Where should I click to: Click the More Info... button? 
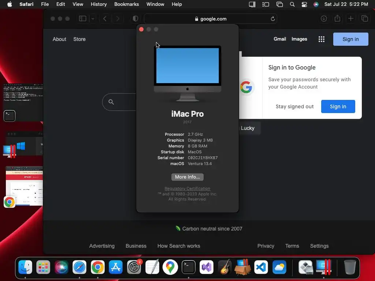(x=187, y=177)
